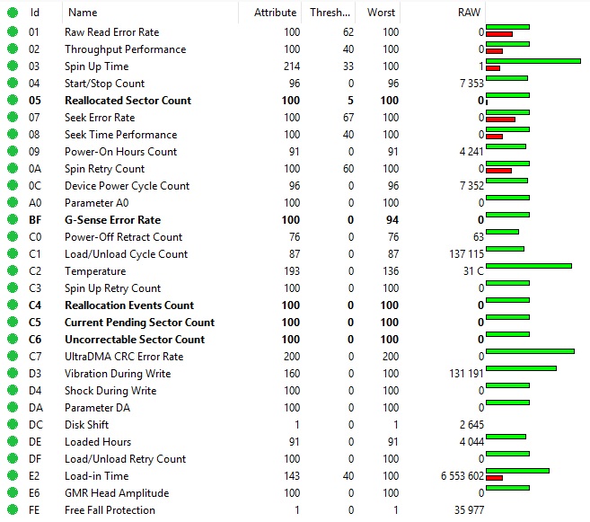The height and width of the screenshot is (522, 590).
Task: Click green status icon for Free Fall Protection
Action: click(x=12, y=510)
